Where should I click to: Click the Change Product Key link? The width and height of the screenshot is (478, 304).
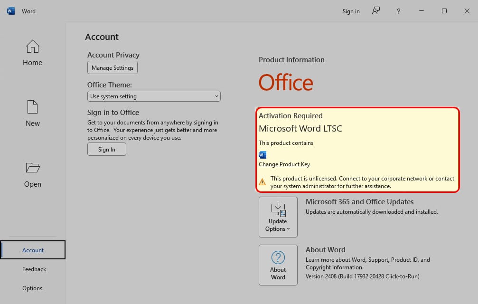(x=284, y=164)
